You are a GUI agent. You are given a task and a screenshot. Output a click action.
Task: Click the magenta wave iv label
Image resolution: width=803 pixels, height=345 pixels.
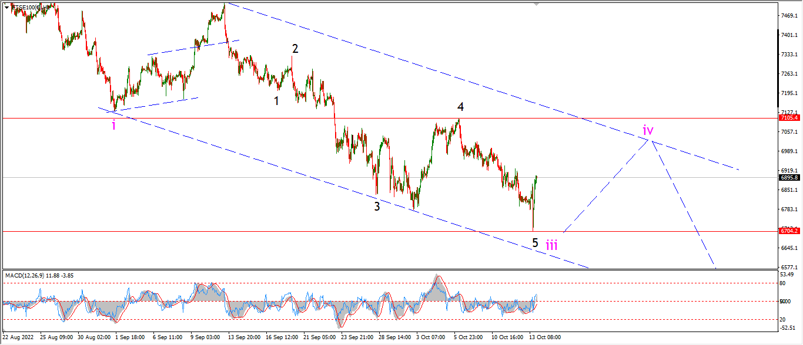648,130
